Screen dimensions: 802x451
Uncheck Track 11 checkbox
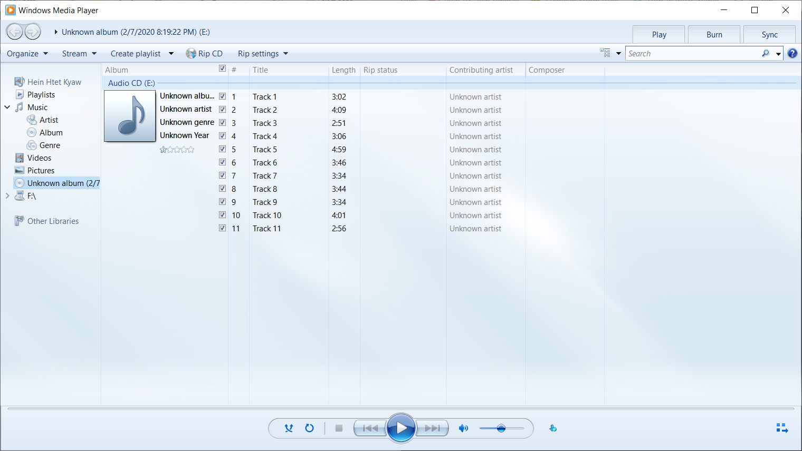point(222,228)
